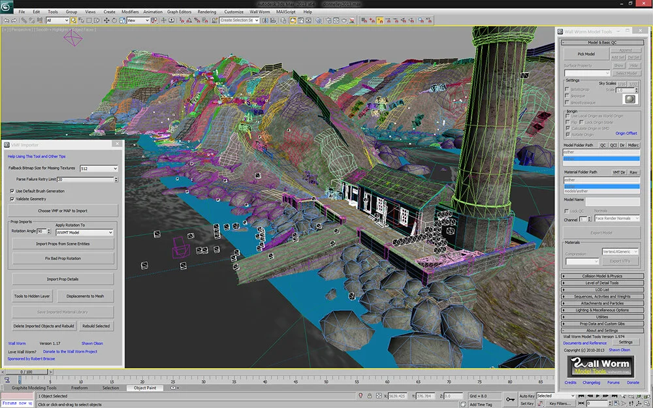Open Help Using This Tool link
The image size is (653, 408).
tap(37, 157)
